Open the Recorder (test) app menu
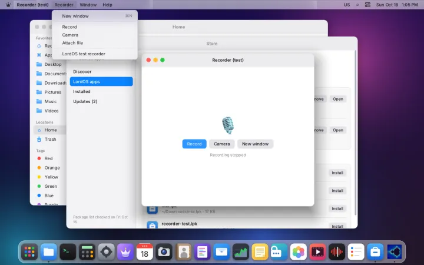 32,5
